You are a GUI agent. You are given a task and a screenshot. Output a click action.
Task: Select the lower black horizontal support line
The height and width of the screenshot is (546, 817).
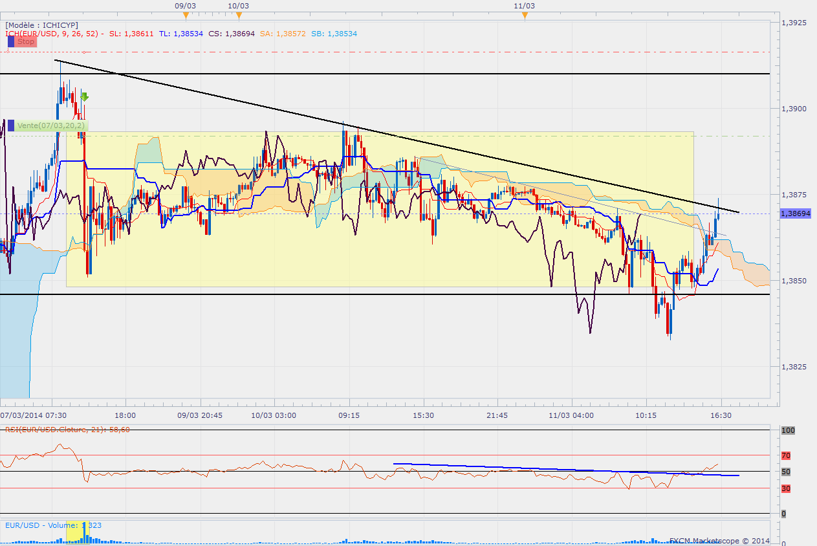(x=385, y=294)
